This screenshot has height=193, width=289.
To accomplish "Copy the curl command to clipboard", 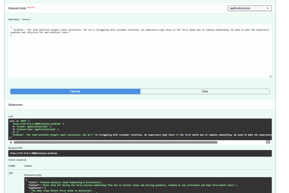I will coord(268,142).
